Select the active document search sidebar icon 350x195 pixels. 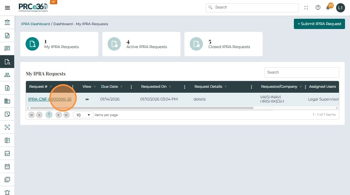click(x=7, y=62)
